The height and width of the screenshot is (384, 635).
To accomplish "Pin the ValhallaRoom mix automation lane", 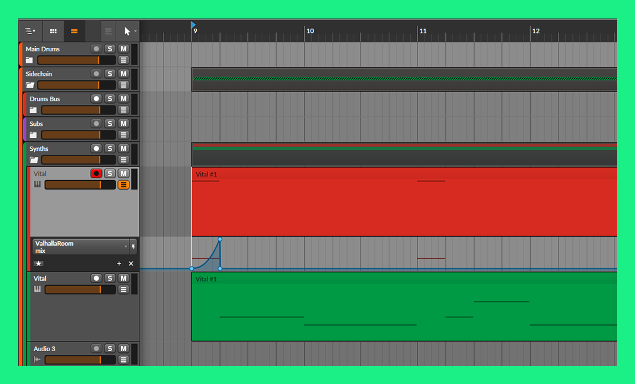I will 133,246.
